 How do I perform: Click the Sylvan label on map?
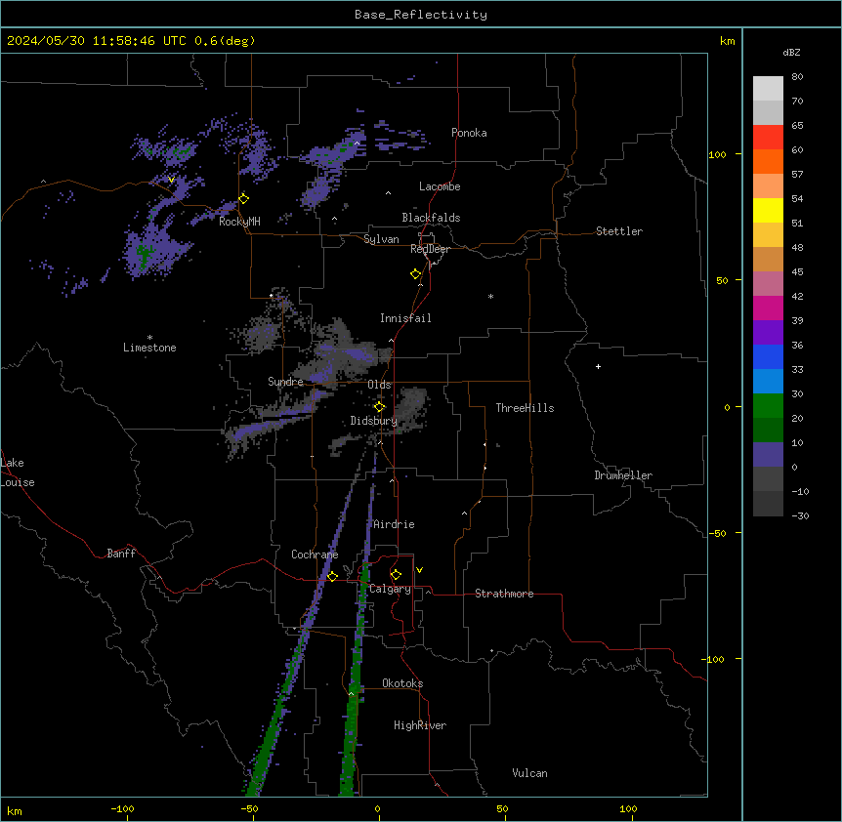[x=381, y=239]
